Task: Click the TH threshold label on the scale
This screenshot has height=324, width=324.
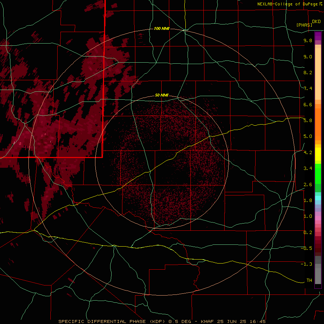Action: pyautogui.click(x=309, y=280)
